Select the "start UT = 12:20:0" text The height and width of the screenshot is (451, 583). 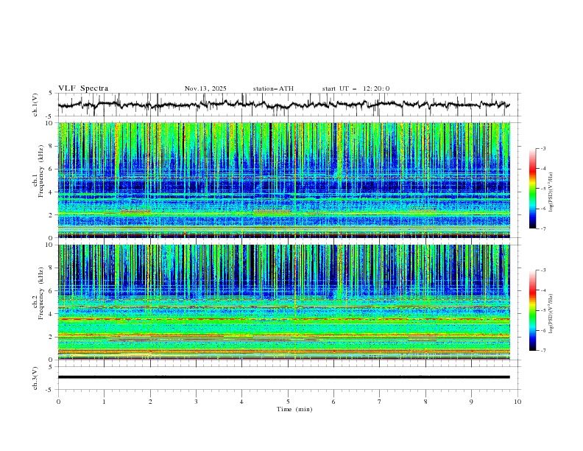(356, 88)
